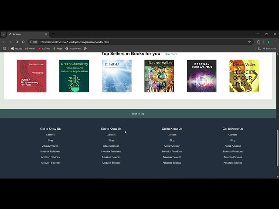Click the page vertical scrollbar thumb
Image resolution: width=279 pixels, height=209 pixels.
277,148
